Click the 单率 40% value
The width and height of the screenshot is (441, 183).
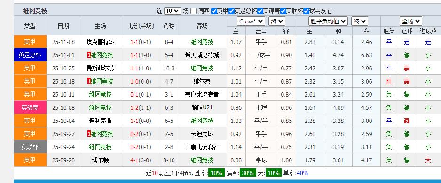click(303, 173)
